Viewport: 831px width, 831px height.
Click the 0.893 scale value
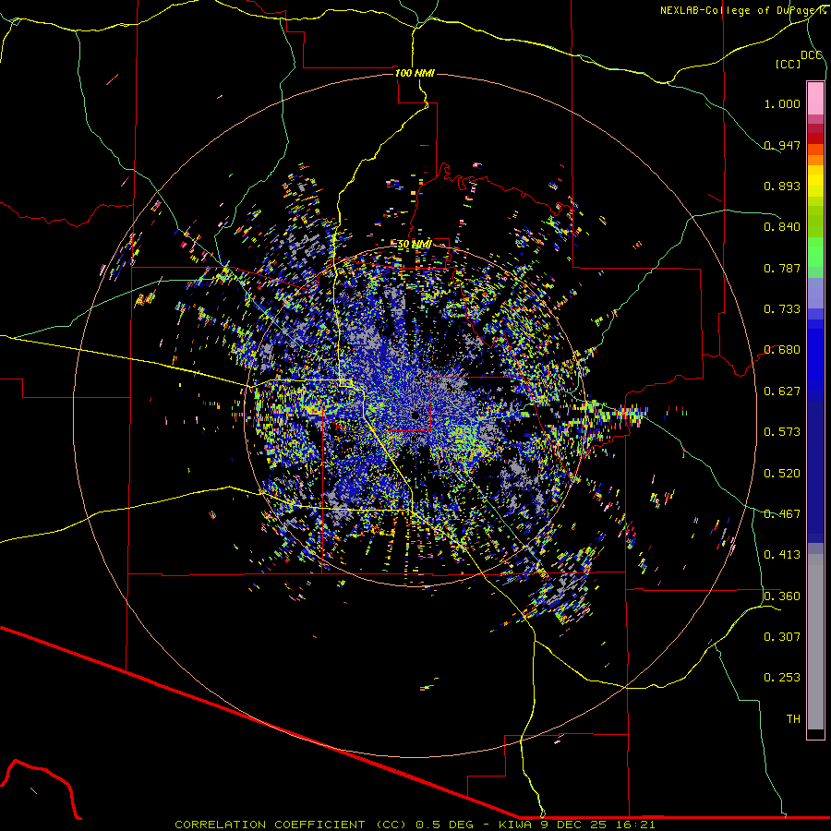click(782, 186)
